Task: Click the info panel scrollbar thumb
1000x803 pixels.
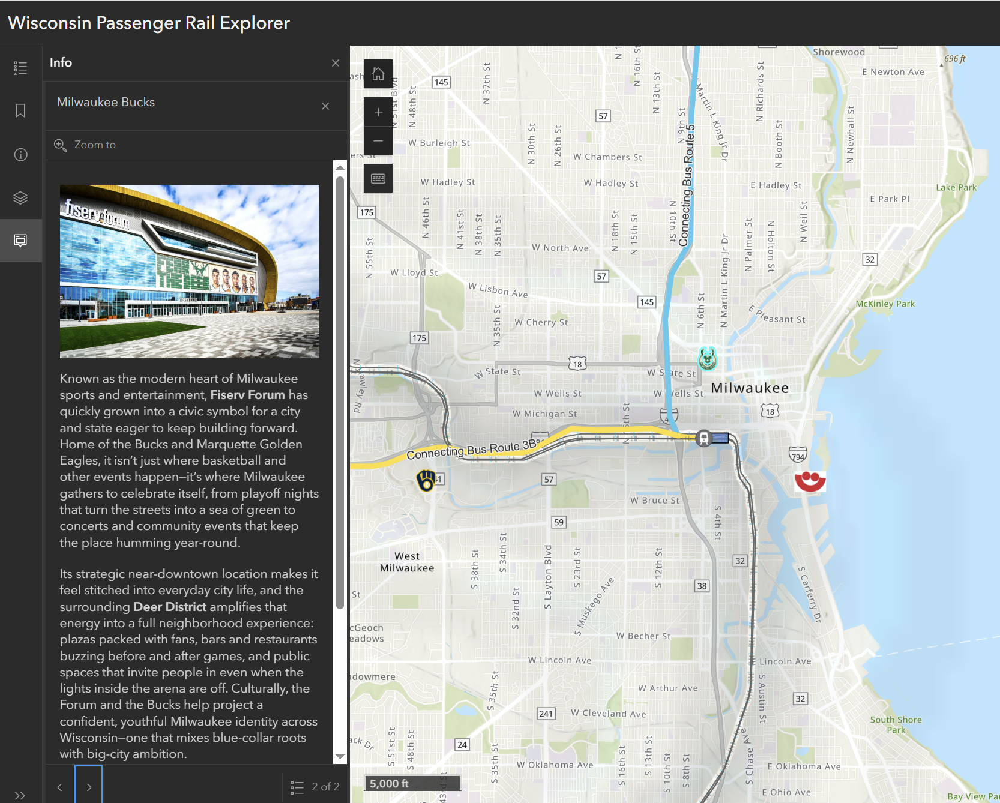Action: (x=340, y=391)
